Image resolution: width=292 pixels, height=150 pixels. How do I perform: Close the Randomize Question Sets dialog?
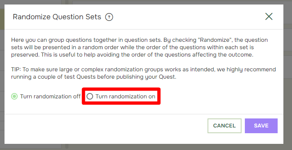tap(269, 16)
